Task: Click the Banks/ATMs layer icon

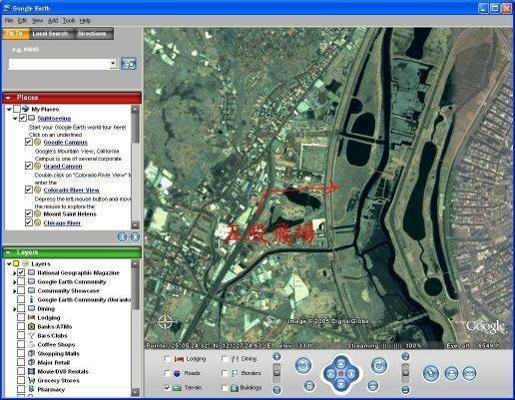Action: click(31, 326)
